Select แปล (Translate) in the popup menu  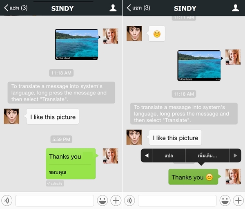point(169,156)
